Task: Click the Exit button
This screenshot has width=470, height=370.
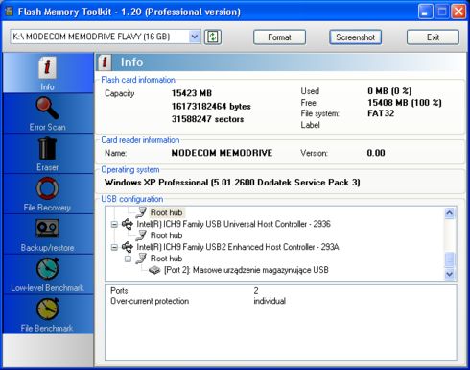Action: [433, 37]
